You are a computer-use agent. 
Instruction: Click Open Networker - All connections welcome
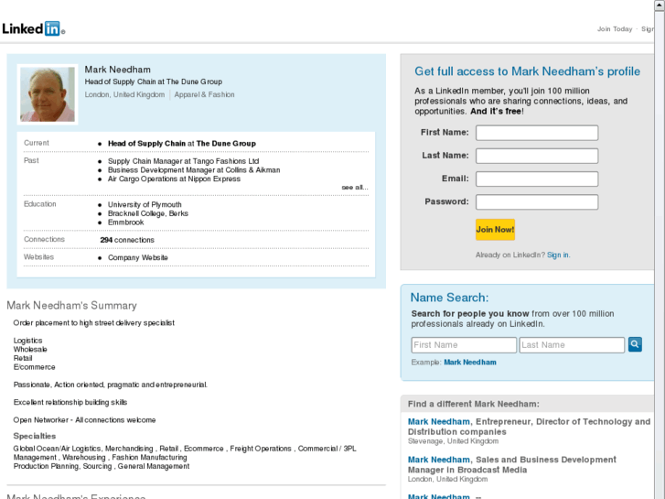coord(84,420)
